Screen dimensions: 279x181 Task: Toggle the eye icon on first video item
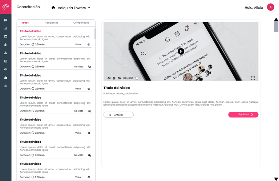(89, 44)
